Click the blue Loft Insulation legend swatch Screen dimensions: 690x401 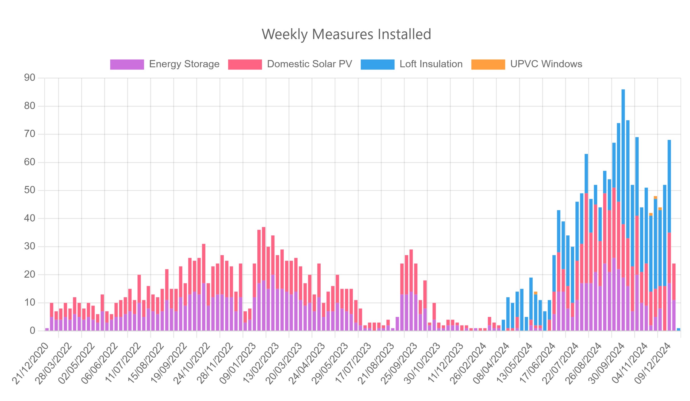tap(378, 64)
